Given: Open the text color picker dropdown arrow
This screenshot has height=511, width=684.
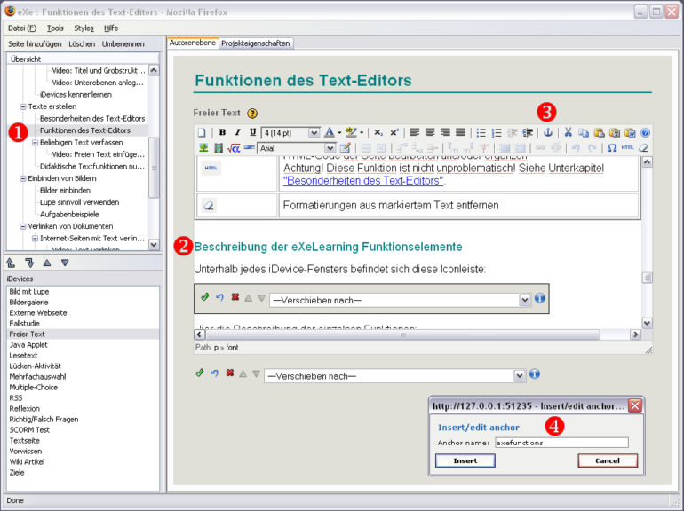Looking at the screenshot, I should 339,133.
